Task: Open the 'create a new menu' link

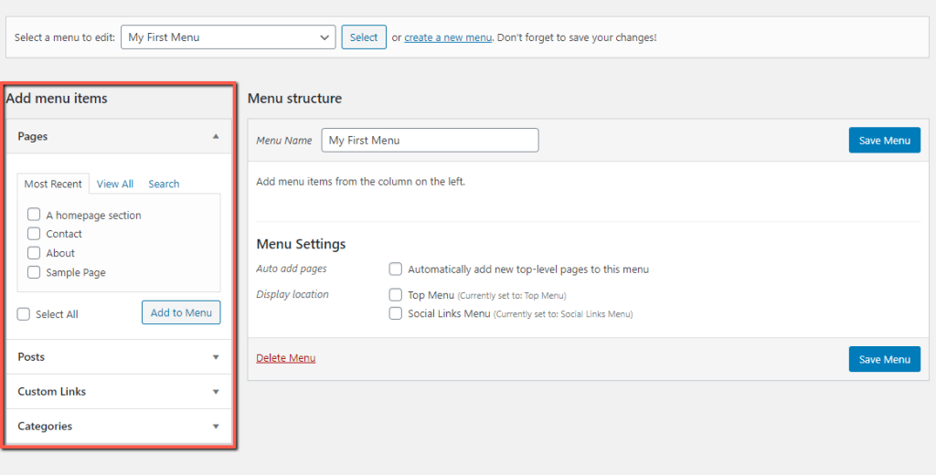Action: [448, 37]
